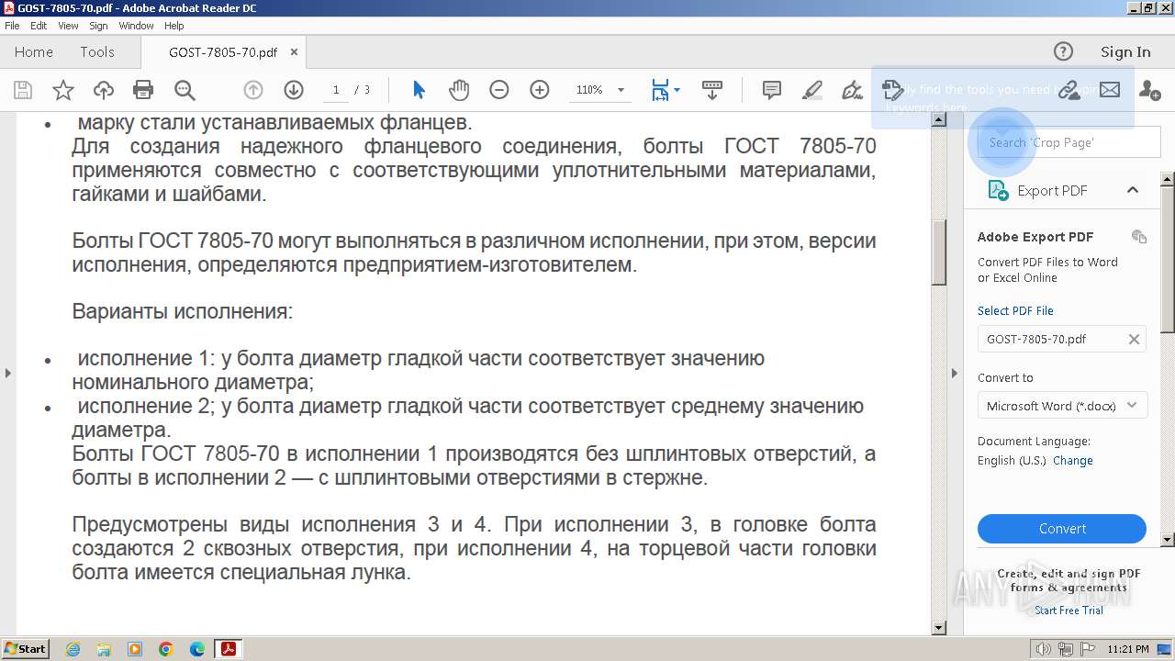Click the Export PDF panel icon
This screenshot has height=661, width=1175.
coord(998,190)
